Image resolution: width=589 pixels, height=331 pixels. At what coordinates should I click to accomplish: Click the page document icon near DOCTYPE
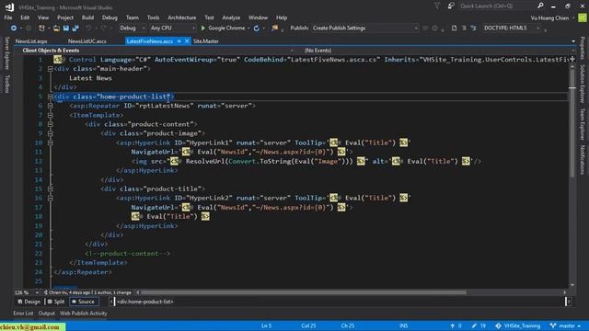click(x=454, y=29)
